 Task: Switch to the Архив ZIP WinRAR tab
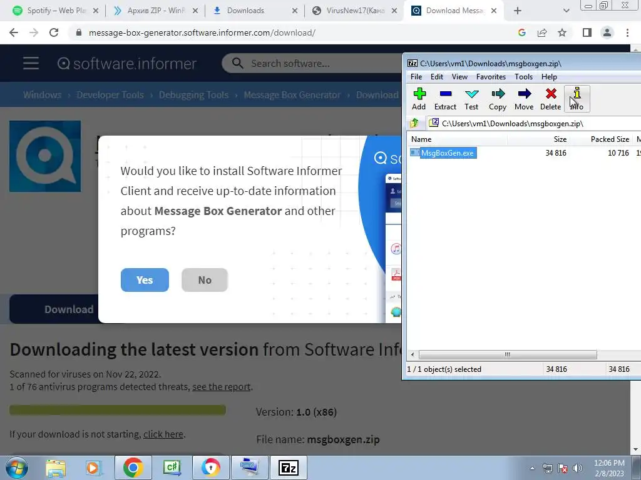156,11
